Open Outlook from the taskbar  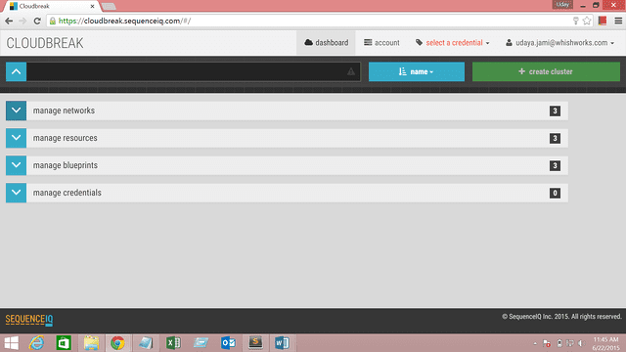(x=228, y=343)
